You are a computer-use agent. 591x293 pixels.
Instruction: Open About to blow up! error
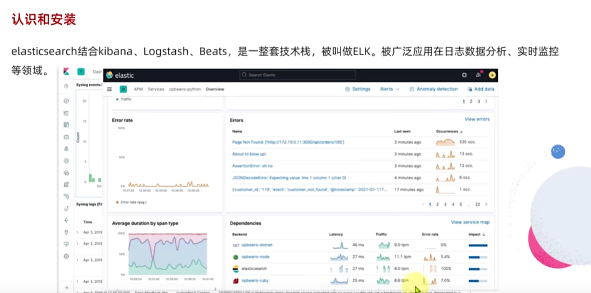click(249, 154)
